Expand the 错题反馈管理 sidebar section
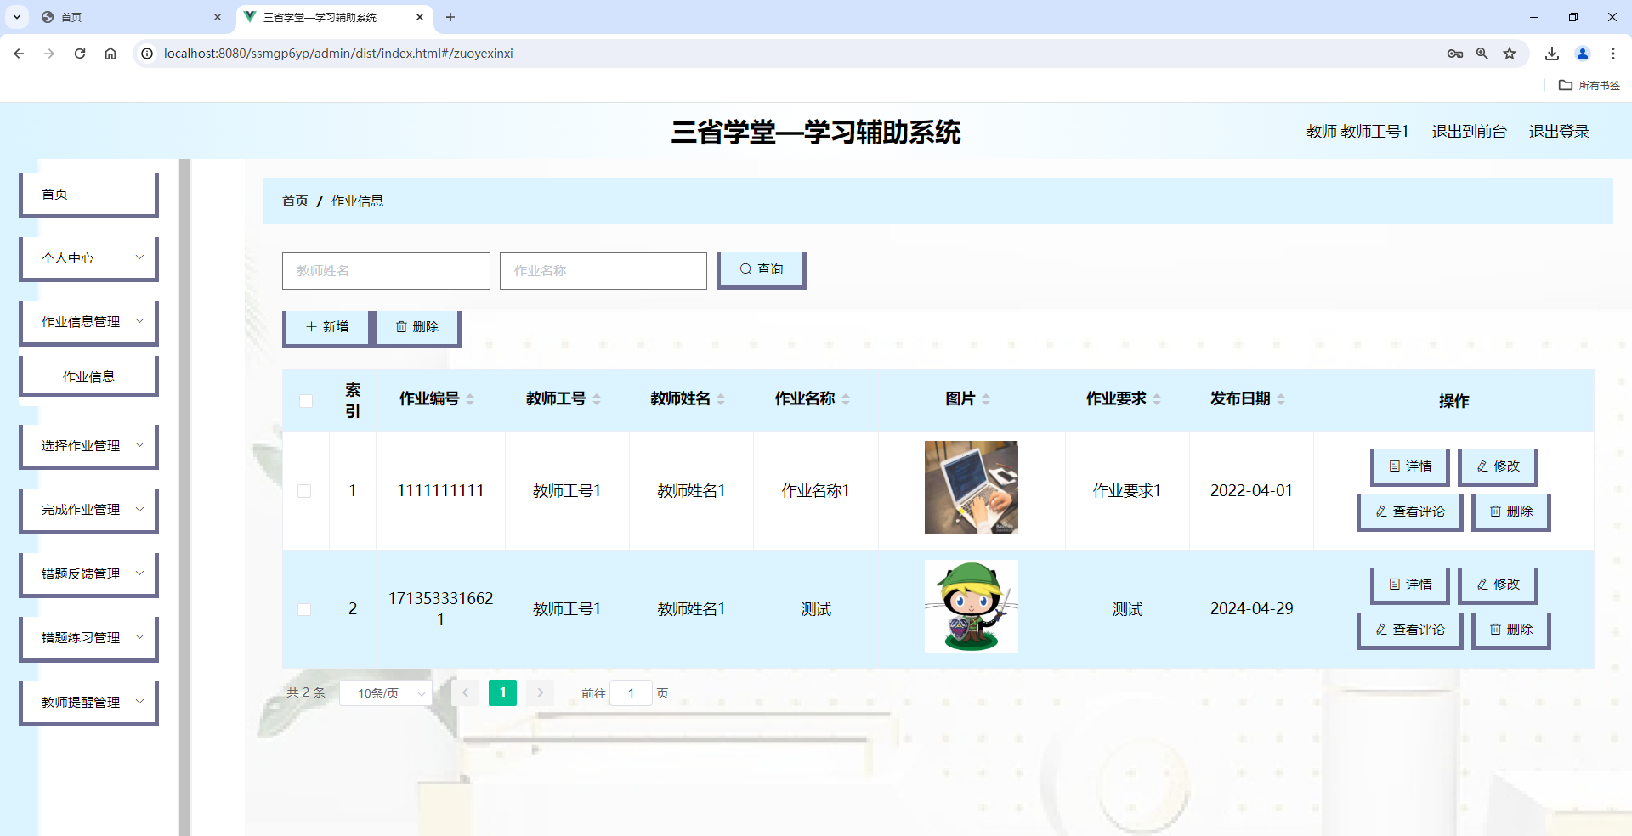The height and width of the screenshot is (836, 1632). (88, 573)
